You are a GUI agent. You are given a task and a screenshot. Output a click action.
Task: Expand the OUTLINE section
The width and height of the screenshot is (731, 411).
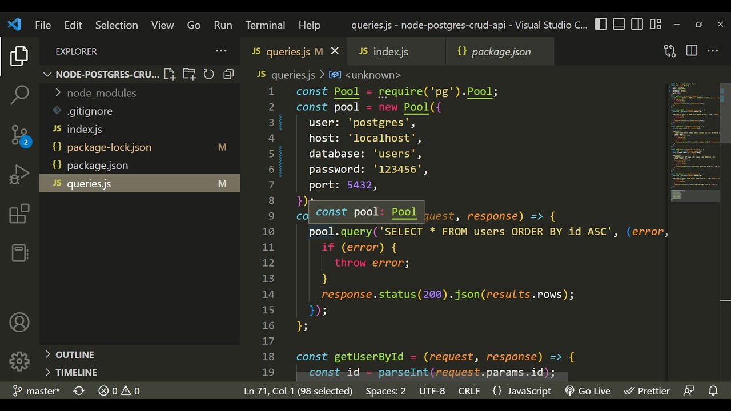74,354
